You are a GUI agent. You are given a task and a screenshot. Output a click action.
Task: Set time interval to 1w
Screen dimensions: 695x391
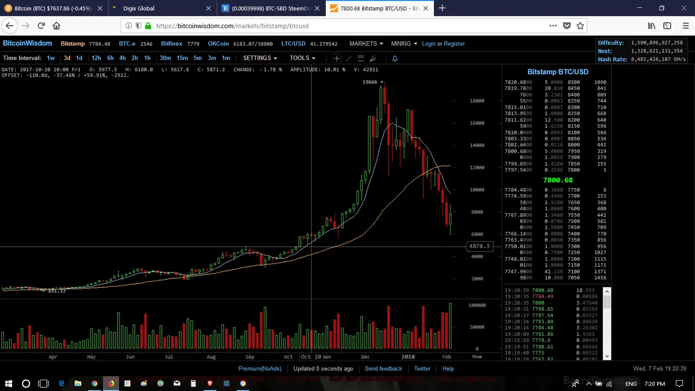point(50,58)
